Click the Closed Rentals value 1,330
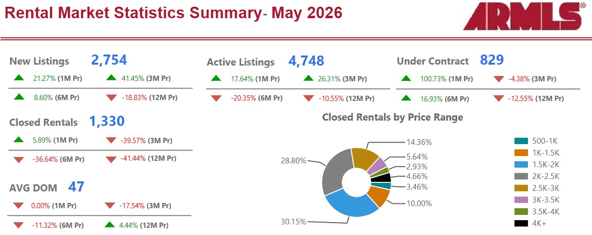Image resolution: width=592 pixels, height=235 pixels. pos(107,121)
